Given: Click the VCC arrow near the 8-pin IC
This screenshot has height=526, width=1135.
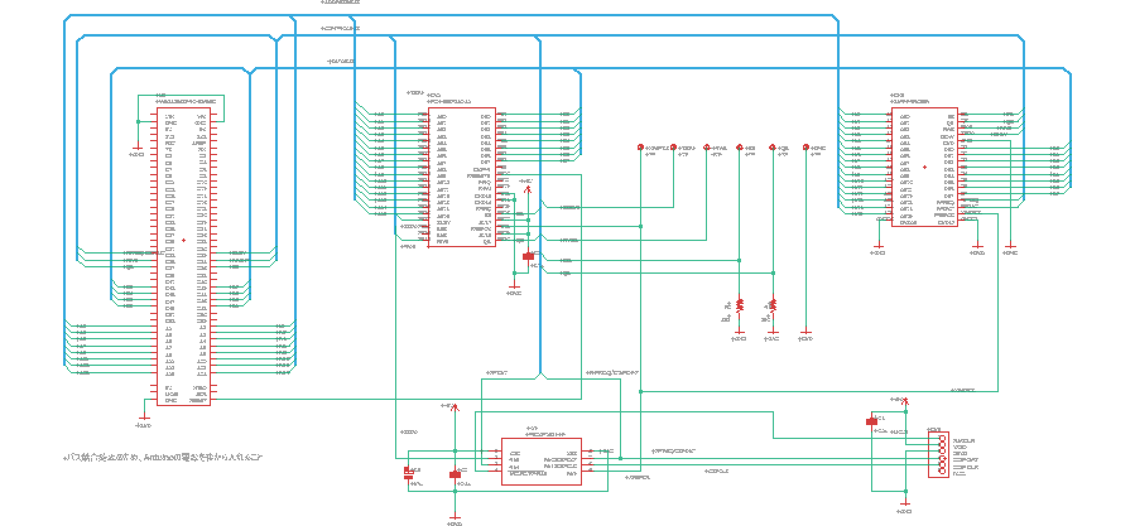Looking at the screenshot, I should [455, 407].
